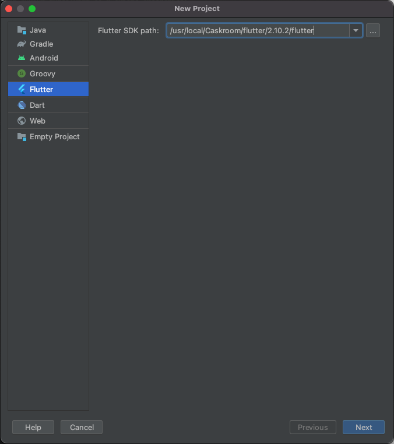Select Empty Project entry

[x=48, y=137]
